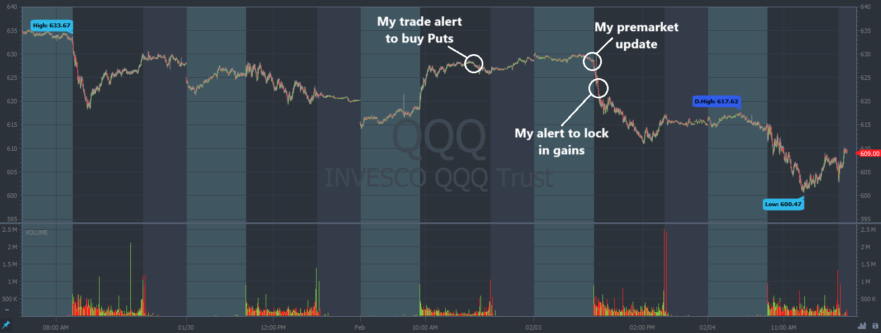Click the Feb label on time axis
The height and width of the screenshot is (333, 881).
(x=360, y=327)
